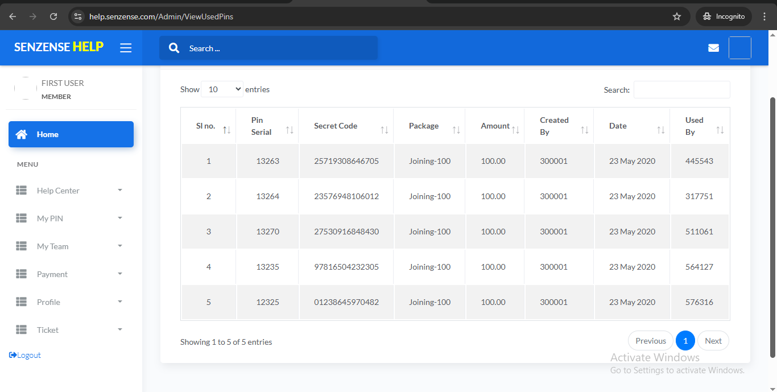Bookmark page with star icon
777x392 pixels.
677,16
